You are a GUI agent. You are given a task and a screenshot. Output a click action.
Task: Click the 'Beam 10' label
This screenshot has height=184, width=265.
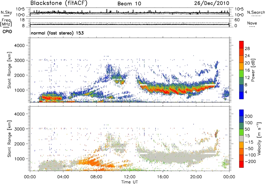click(x=129, y=4)
